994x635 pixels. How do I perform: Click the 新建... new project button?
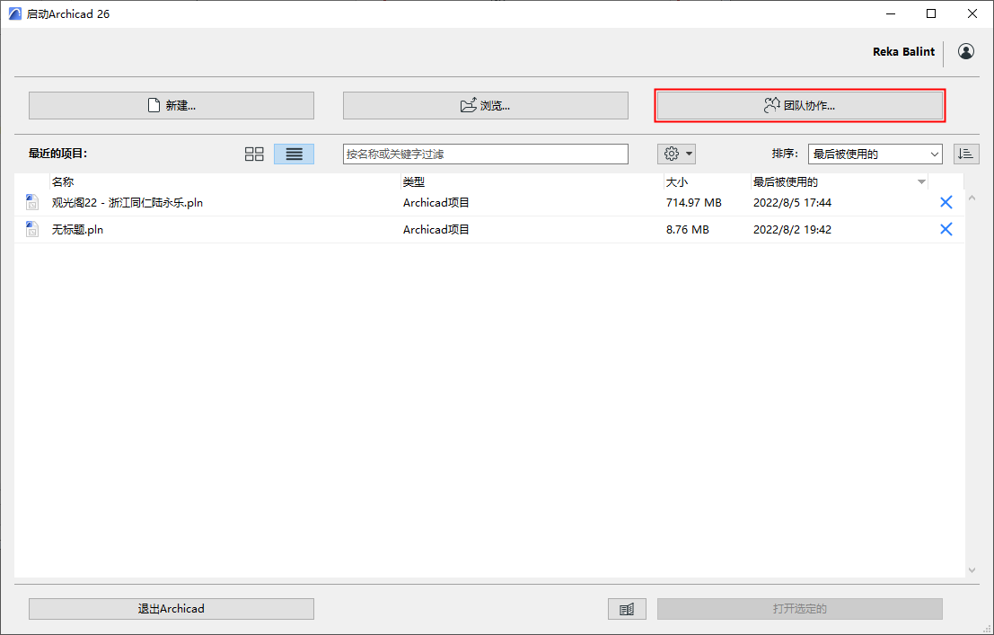coord(172,105)
